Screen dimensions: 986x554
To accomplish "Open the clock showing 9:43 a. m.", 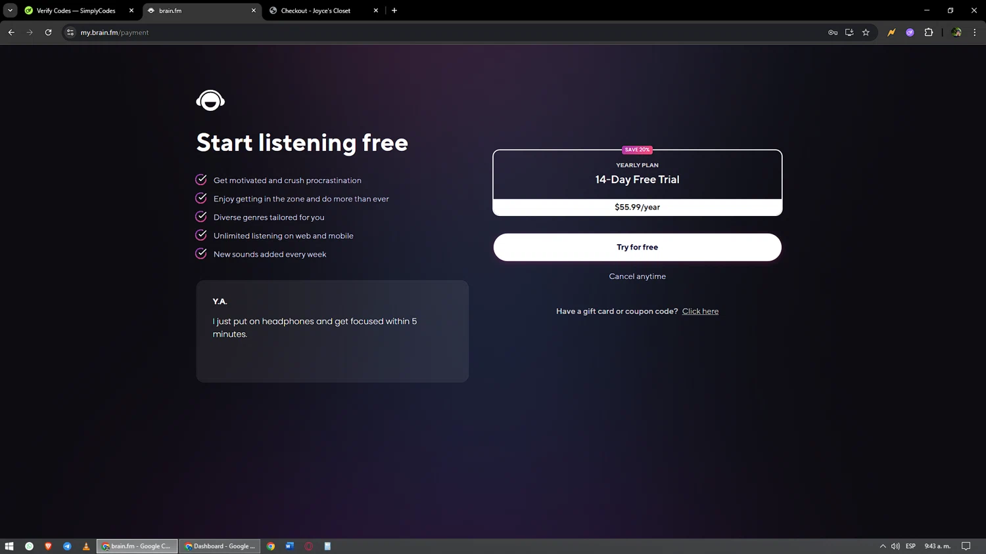I will click(937, 546).
